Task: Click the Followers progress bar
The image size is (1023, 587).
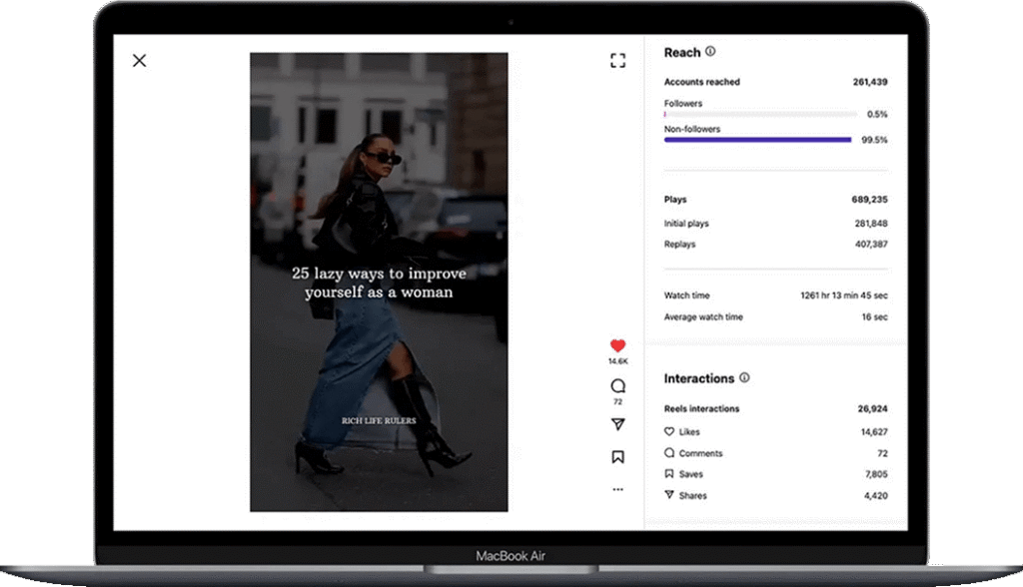Action: click(757, 114)
